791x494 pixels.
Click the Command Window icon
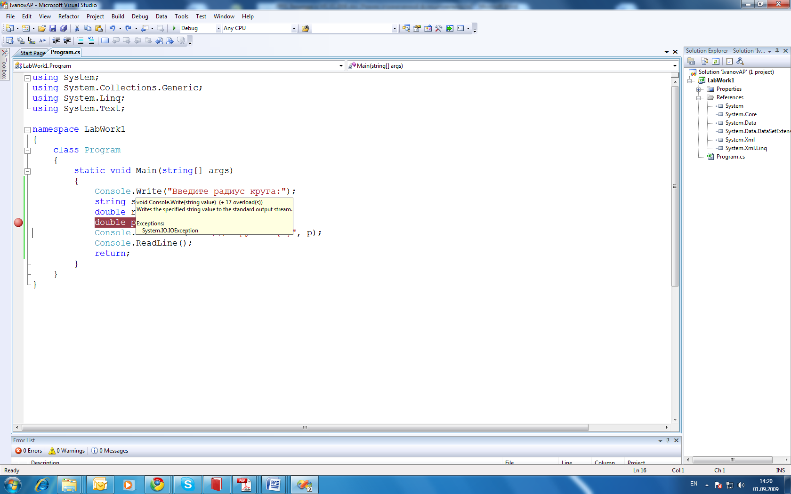tap(460, 28)
